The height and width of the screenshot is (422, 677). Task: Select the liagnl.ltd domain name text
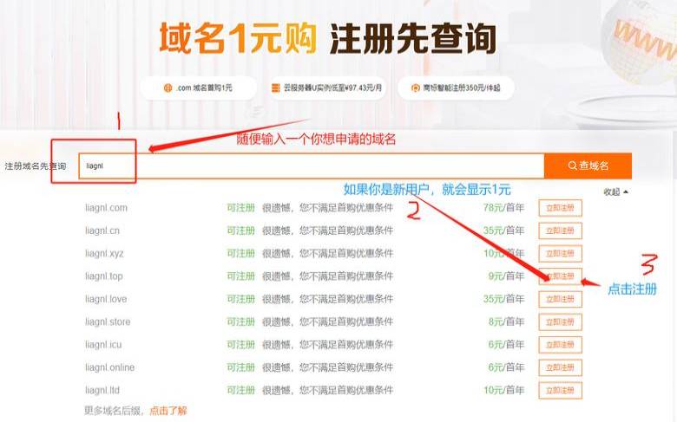click(102, 391)
